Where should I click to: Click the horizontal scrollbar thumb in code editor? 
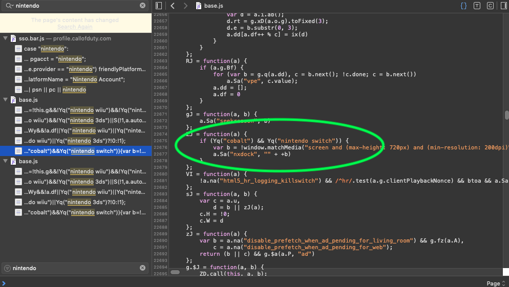(175, 272)
